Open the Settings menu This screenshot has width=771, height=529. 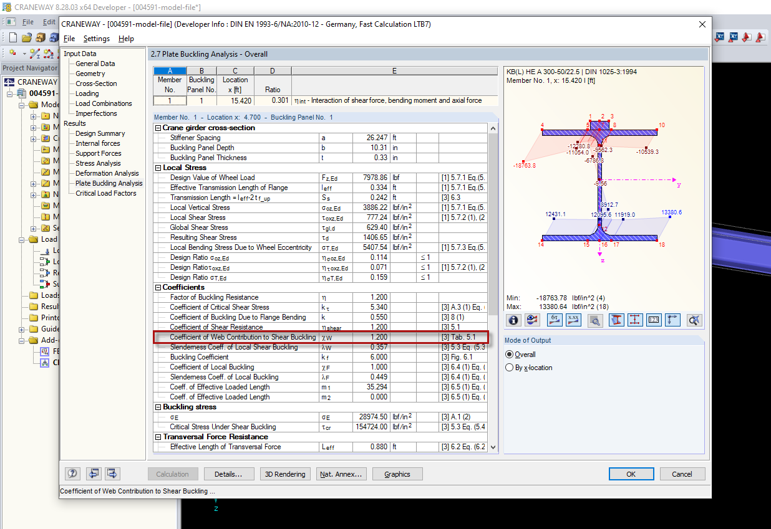pyautogui.click(x=96, y=39)
